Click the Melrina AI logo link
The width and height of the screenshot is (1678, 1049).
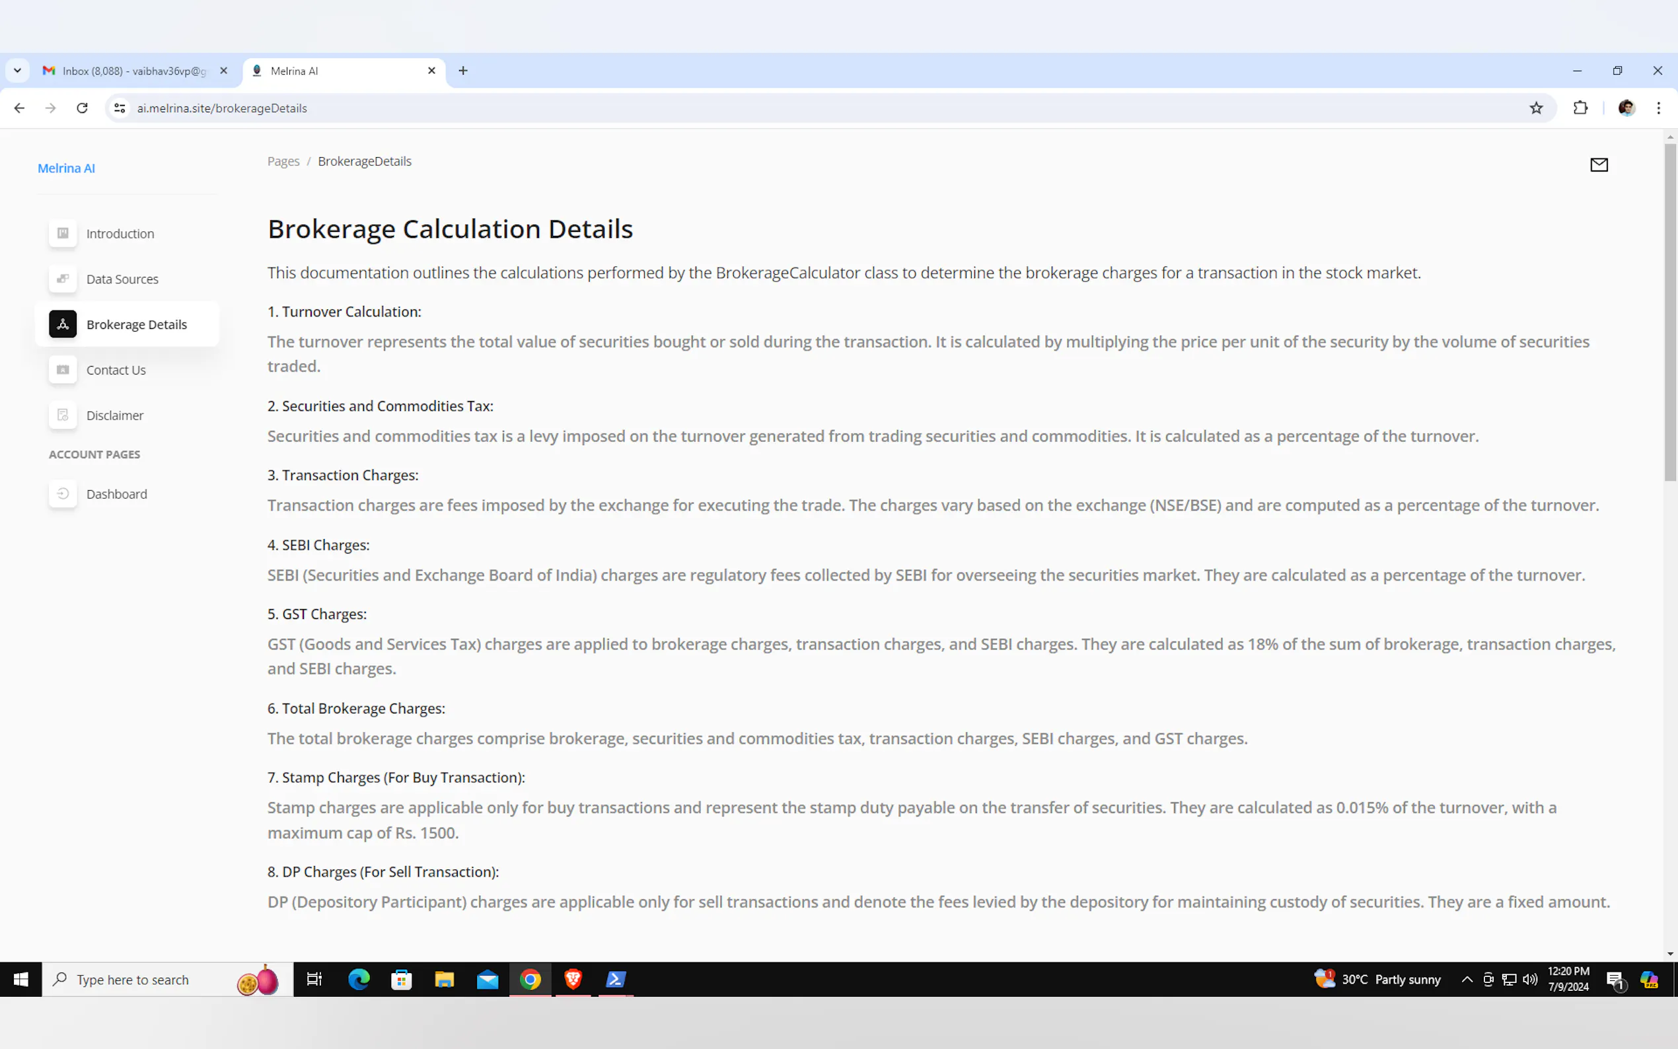[66, 168]
